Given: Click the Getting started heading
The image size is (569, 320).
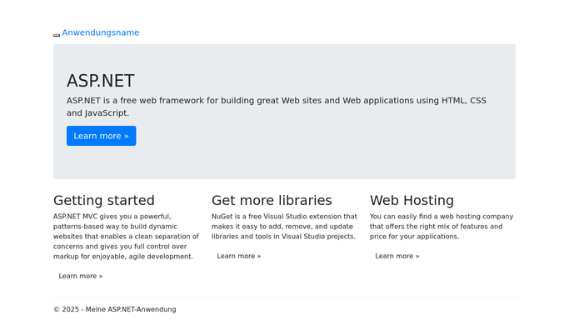Looking at the screenshot, I should [104, 200].
